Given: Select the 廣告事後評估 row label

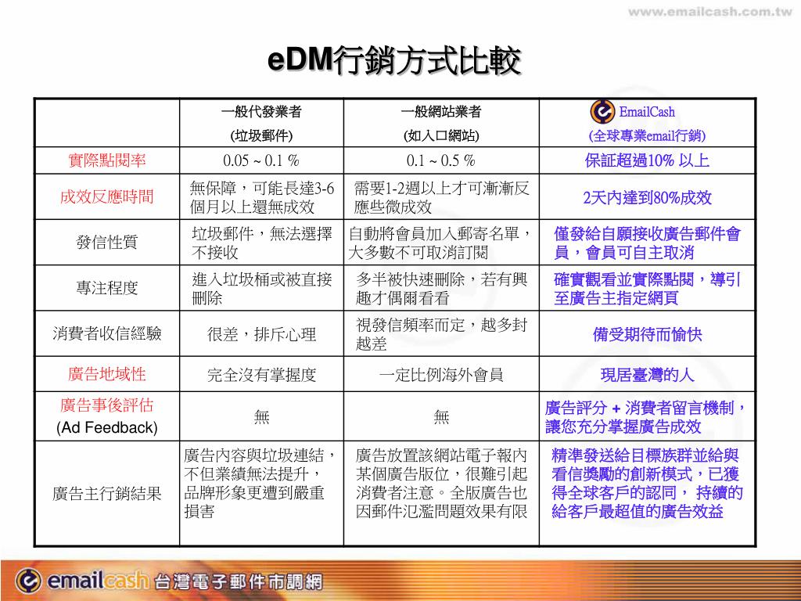Looking at the screenshot, I should (x=106, y=405).
